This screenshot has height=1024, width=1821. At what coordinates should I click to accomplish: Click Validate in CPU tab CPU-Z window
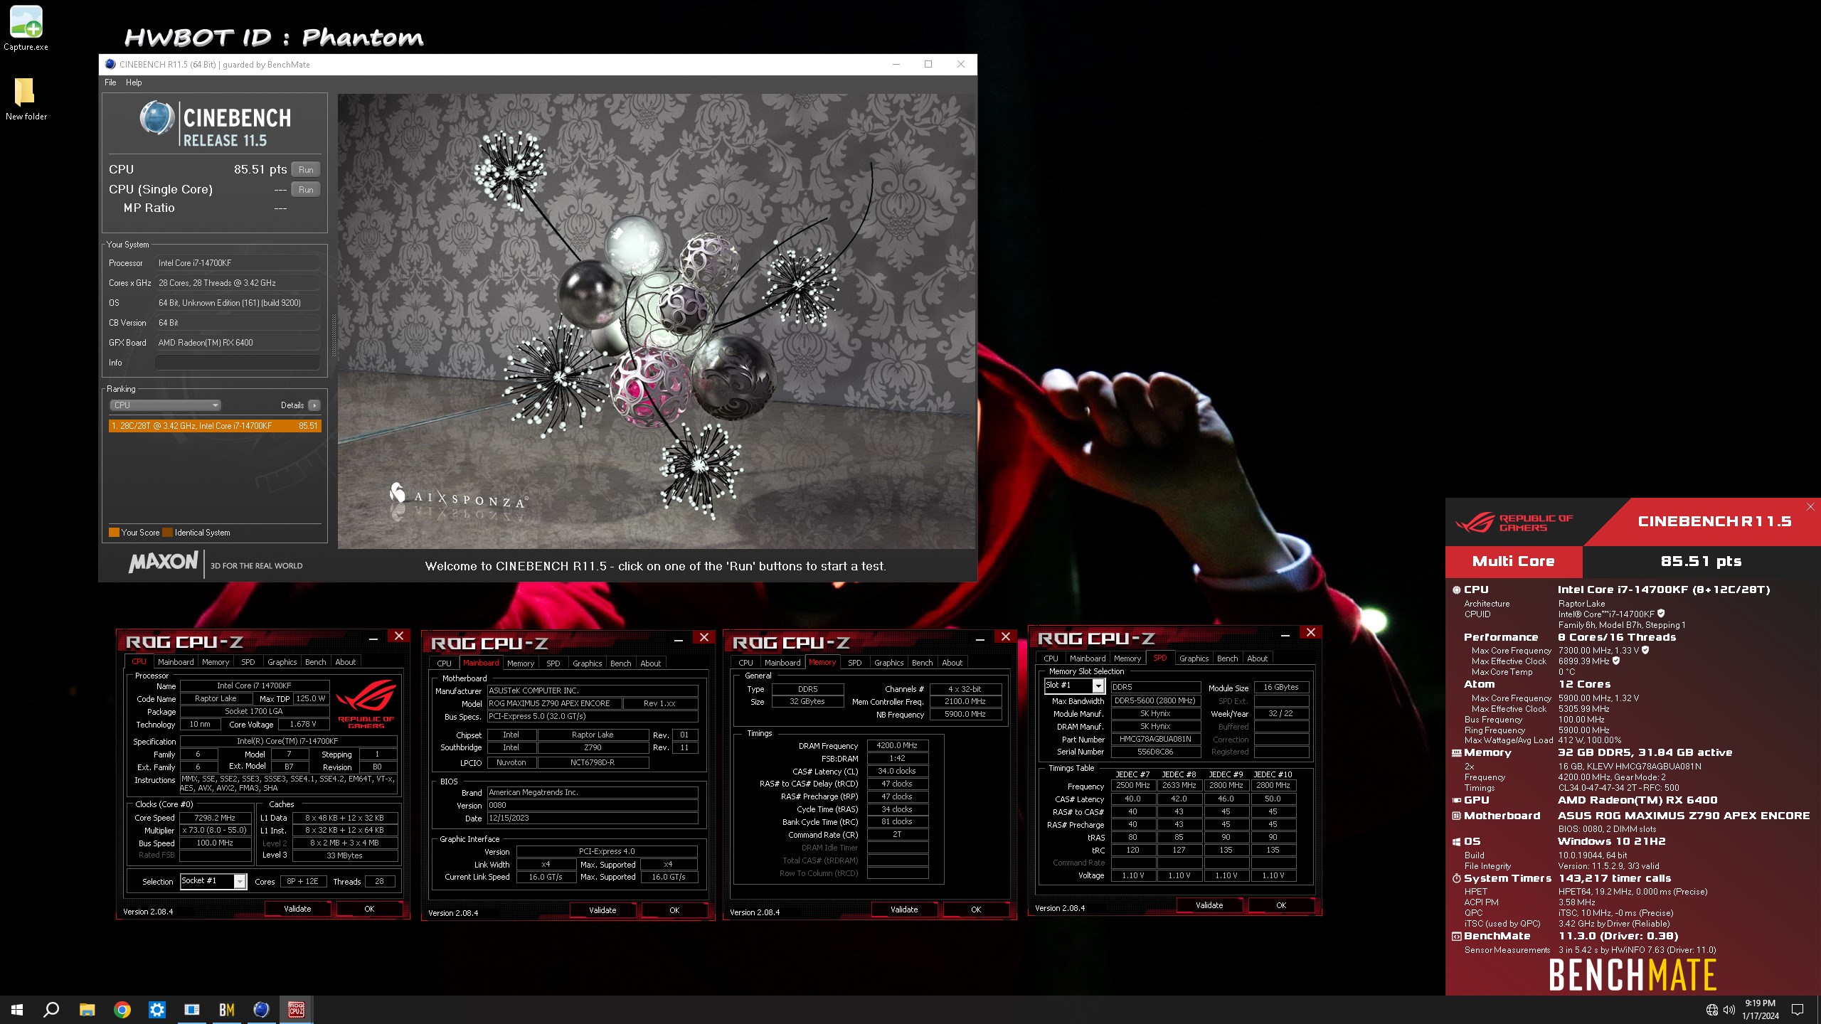click(297, 909)
